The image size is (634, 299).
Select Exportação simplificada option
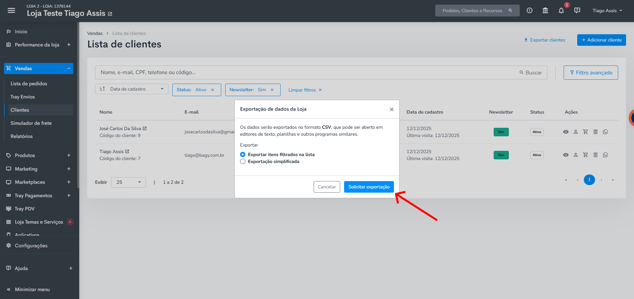pos(243,161)
